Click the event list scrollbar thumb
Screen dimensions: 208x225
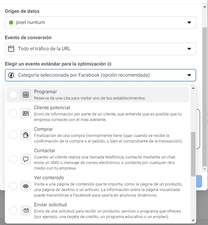click(x=193, y=154)
